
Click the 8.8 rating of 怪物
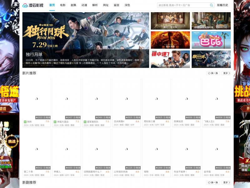(x=167, y=172)
